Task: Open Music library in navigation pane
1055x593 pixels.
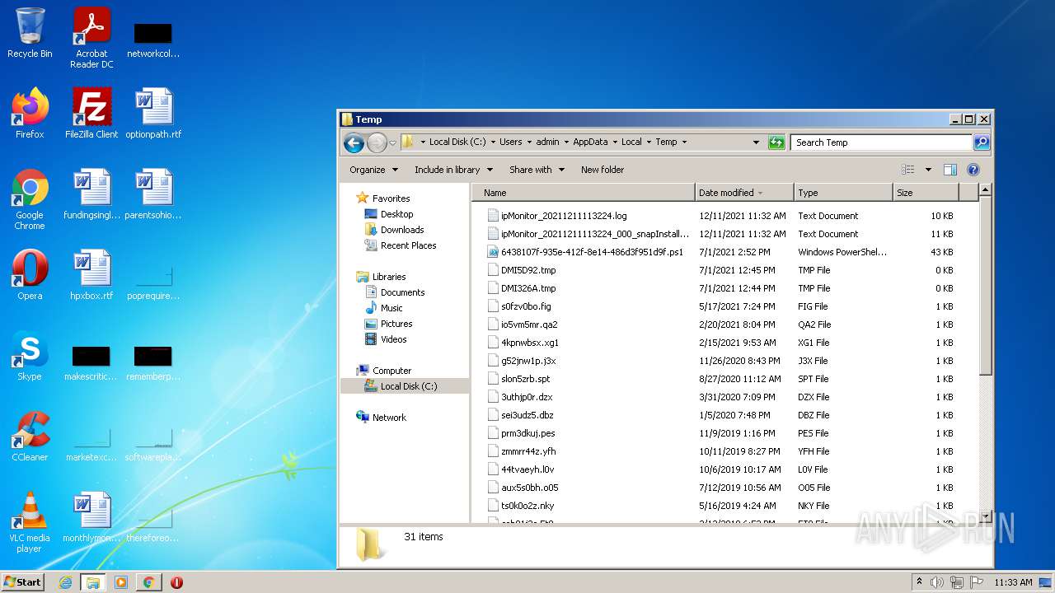Action: [392, 308]
